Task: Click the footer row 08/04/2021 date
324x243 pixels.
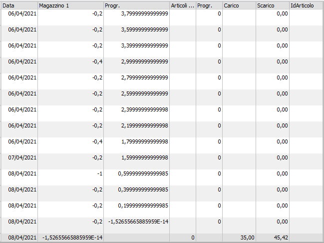Action: [x=19, y=237]
